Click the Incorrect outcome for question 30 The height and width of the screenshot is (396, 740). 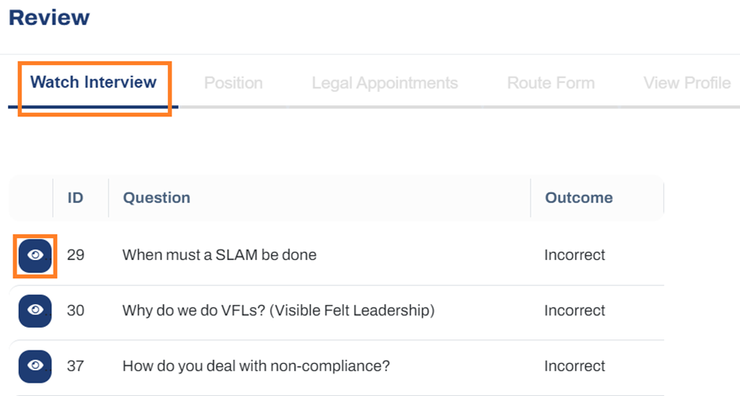575,310
